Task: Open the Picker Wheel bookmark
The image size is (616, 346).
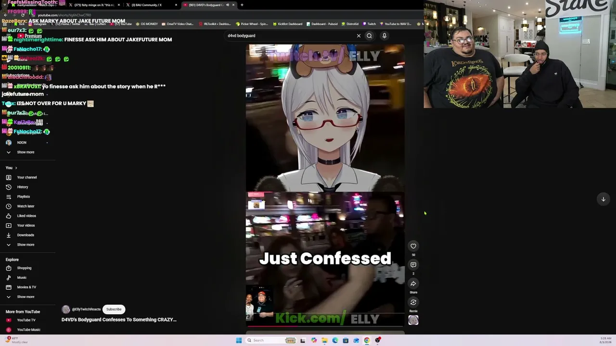Action: click(252, 24)
